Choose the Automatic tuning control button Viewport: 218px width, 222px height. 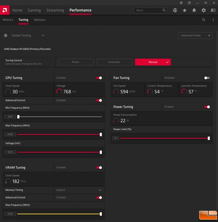[x=114, y=62]
